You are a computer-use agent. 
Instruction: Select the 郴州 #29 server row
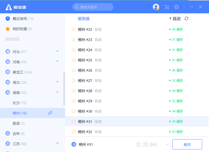click(x=137, y=101)
